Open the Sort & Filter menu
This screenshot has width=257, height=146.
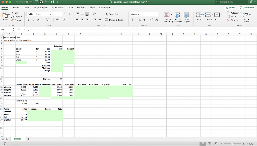(246, 17)
